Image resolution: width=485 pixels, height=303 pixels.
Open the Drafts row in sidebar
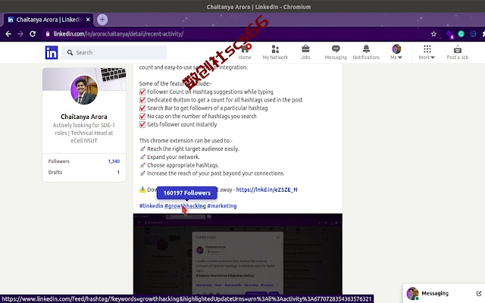click(x=84, y=172)
